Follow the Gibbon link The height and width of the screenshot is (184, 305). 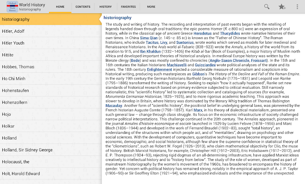pyautogui.click(x=198, y=74)
